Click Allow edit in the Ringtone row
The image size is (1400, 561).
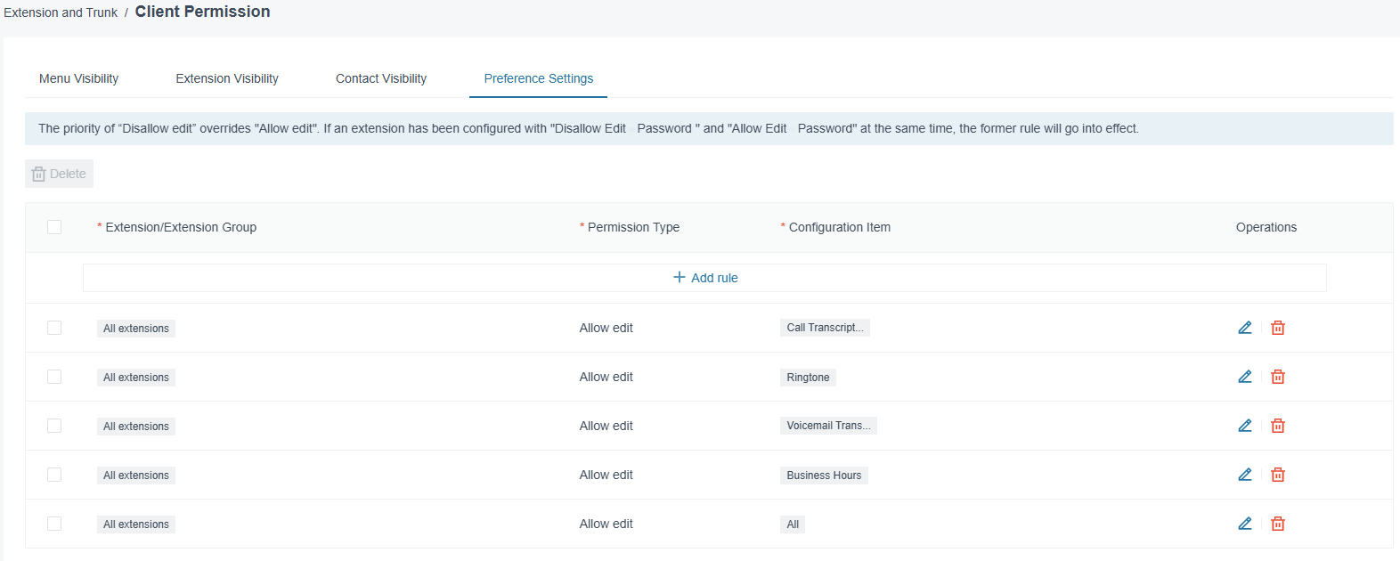pyautogui.click(x=606, y=377)
